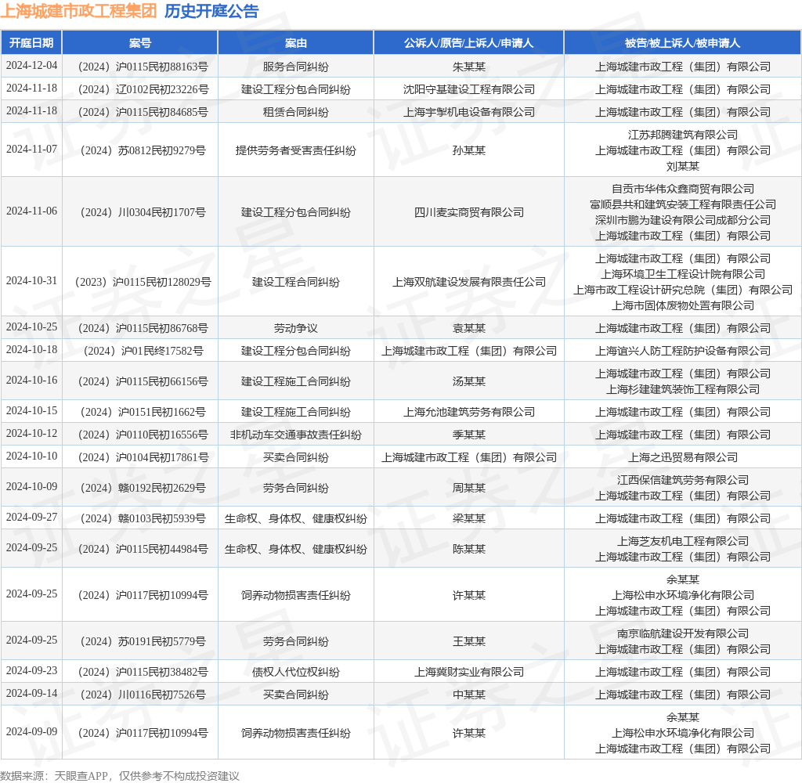Click defendant 上海芝友机电工程有限公司
The height and width of the screenshot is (783, 802).
(682, 541)
